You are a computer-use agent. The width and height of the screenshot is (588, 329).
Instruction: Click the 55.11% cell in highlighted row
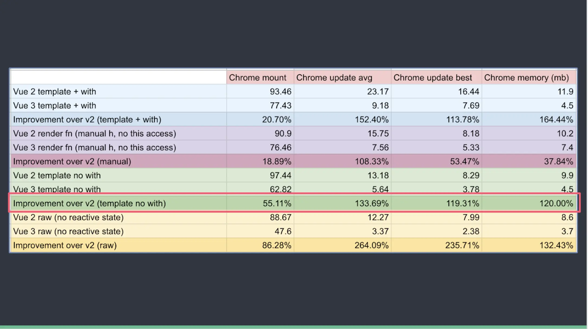click(x=277, y=203)
